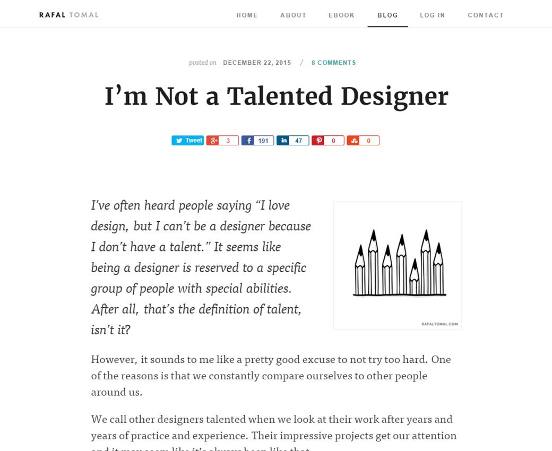Open the Contact page link
Screen dimensions: 552x451
pyautogui.click(x=485, y=15)
